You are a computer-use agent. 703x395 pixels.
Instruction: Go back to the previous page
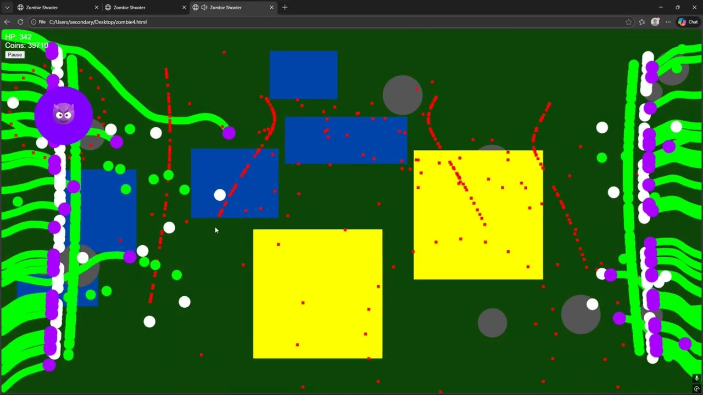click(7, 22)
